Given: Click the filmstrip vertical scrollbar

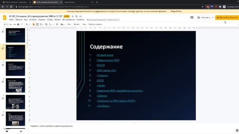Looking at the screenshot, I should (27, 38).
